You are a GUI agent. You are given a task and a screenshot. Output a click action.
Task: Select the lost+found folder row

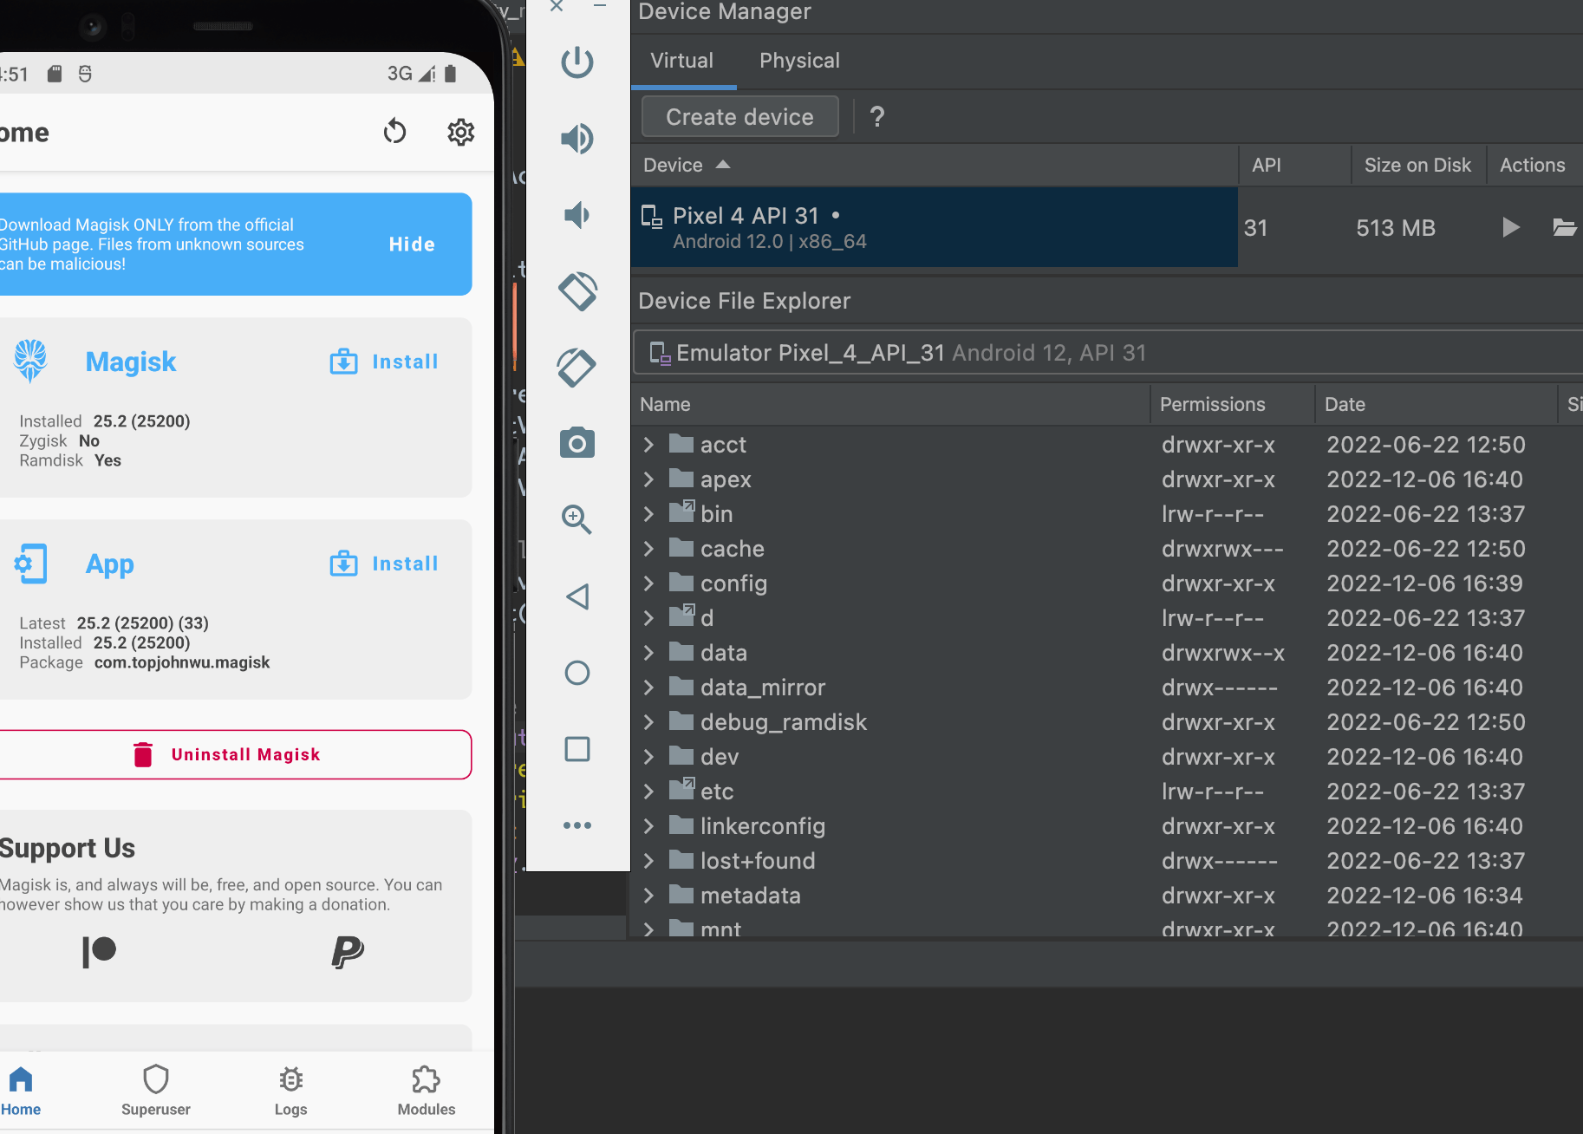coord(1108,861)
